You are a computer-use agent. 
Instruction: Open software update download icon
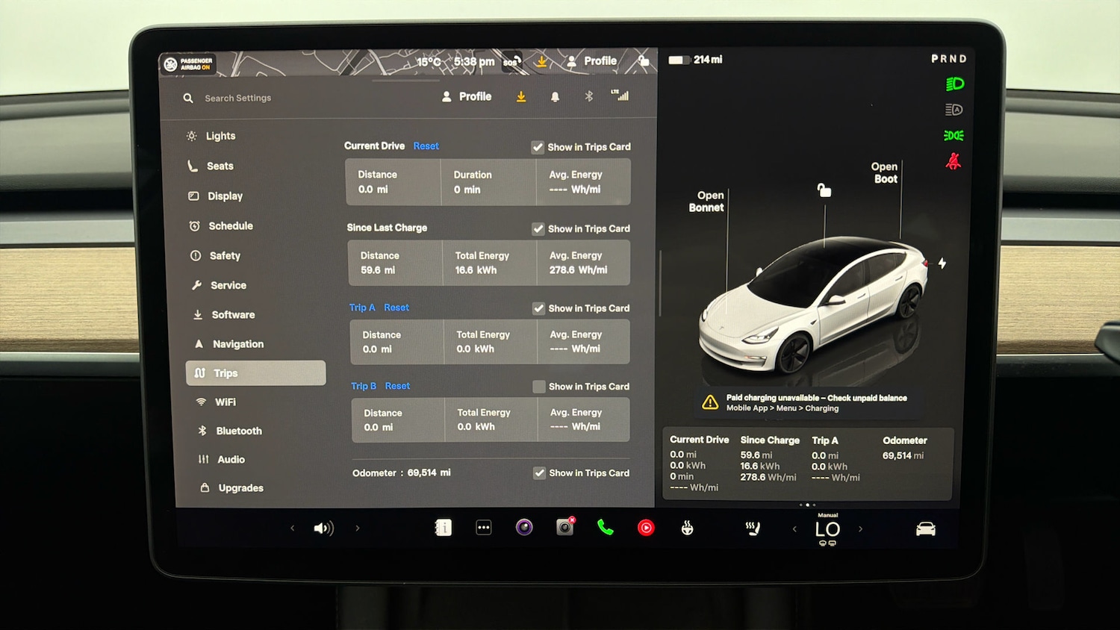521,96
